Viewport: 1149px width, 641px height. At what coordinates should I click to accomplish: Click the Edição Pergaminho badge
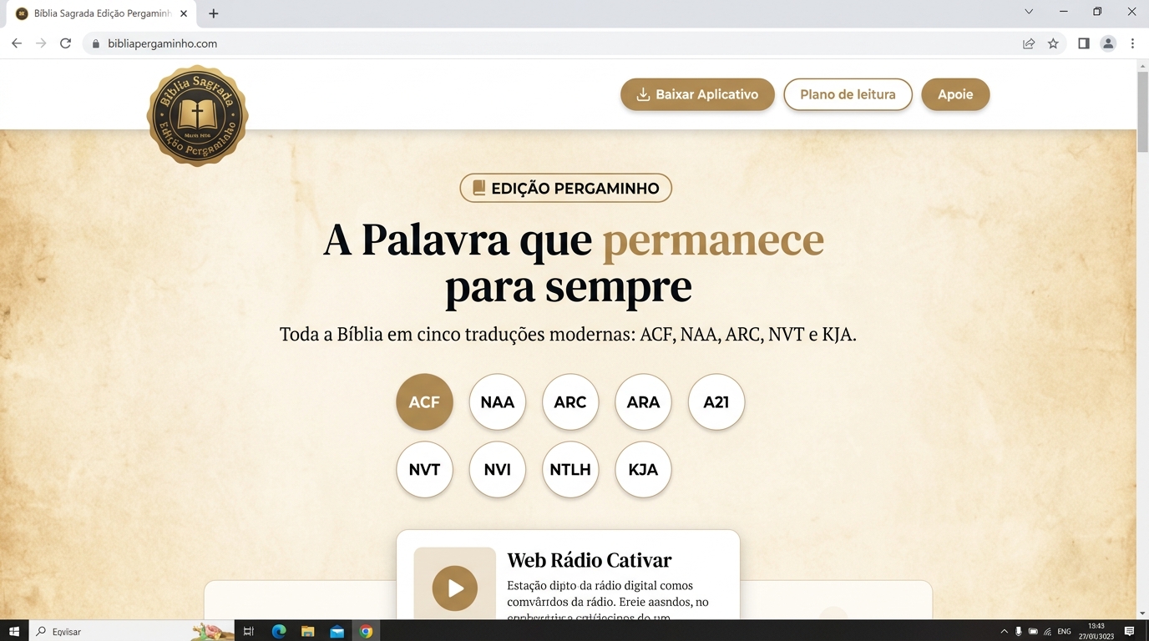566,188
